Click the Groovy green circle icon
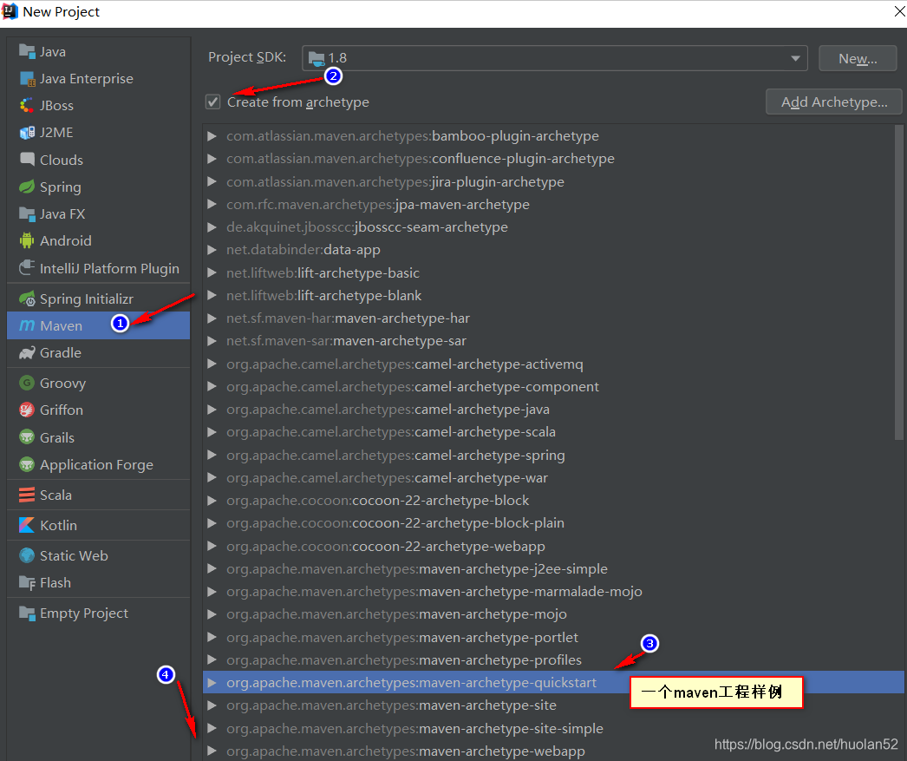 (27, 384)
